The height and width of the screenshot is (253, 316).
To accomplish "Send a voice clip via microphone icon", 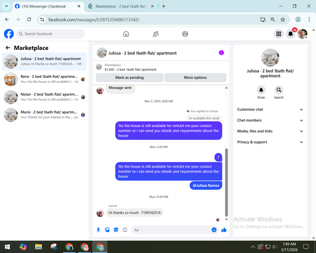I will pyautogui.click(x=98, y=230).
